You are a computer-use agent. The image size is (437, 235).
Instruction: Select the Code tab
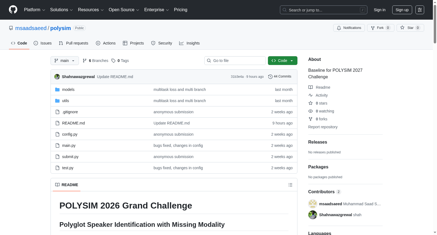pos(19,43)
